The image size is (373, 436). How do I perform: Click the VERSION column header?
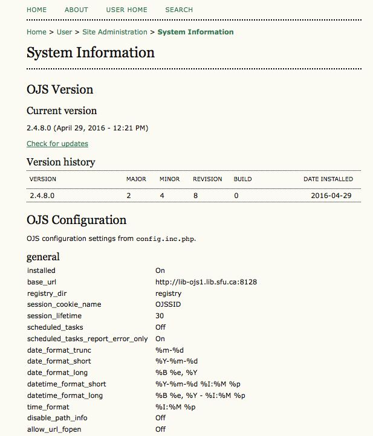[42, 179]
